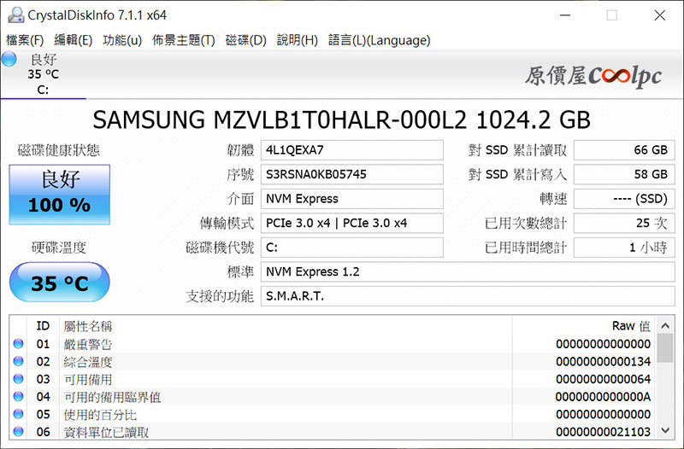Click scroll down arrow of attribute list
This screenshot has width=684, height=449.
[x=665, y=430]
